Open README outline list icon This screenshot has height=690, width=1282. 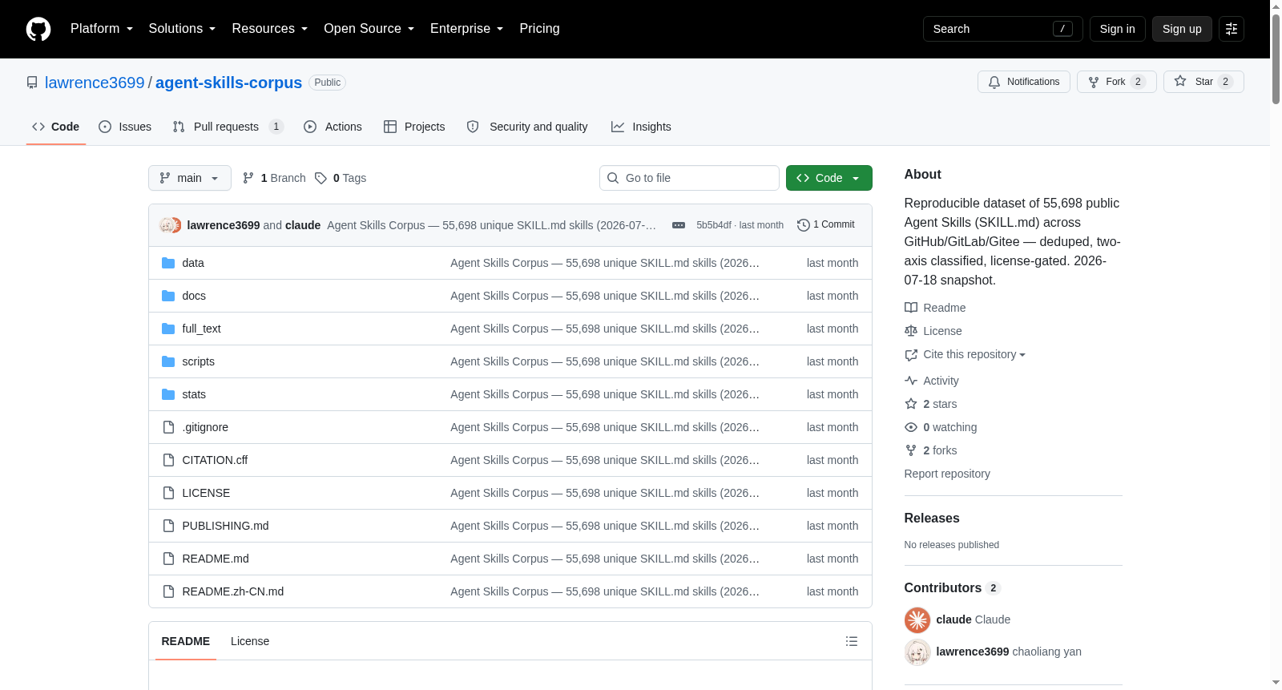coord(852,641)
